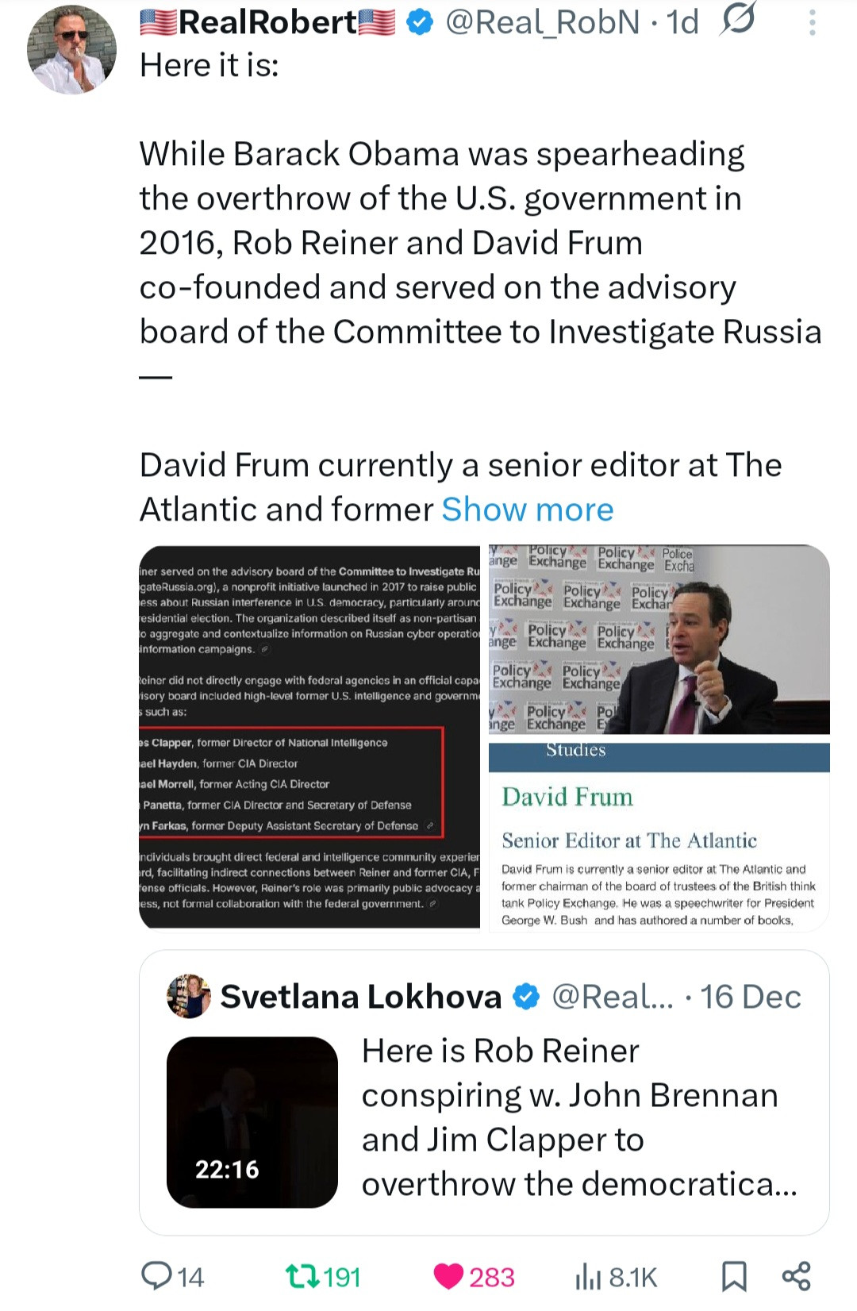Viewport: 857px width, 1311px height.
Task: Toggle the pink heart like button
Action: pos(448,1276)
